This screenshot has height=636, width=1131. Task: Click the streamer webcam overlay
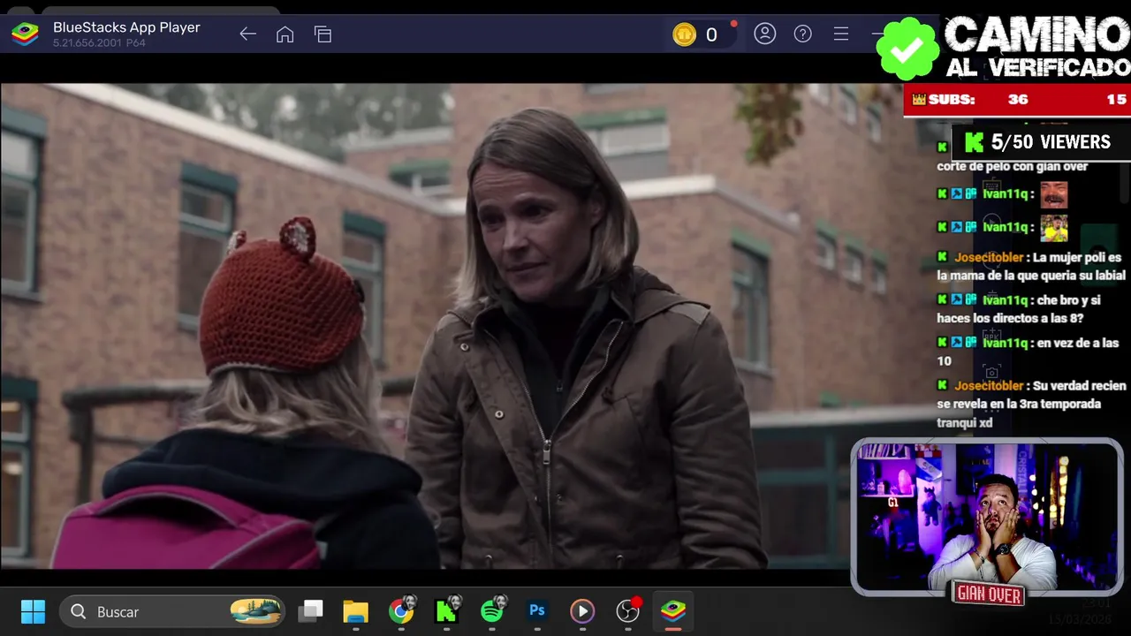(986, 517)
